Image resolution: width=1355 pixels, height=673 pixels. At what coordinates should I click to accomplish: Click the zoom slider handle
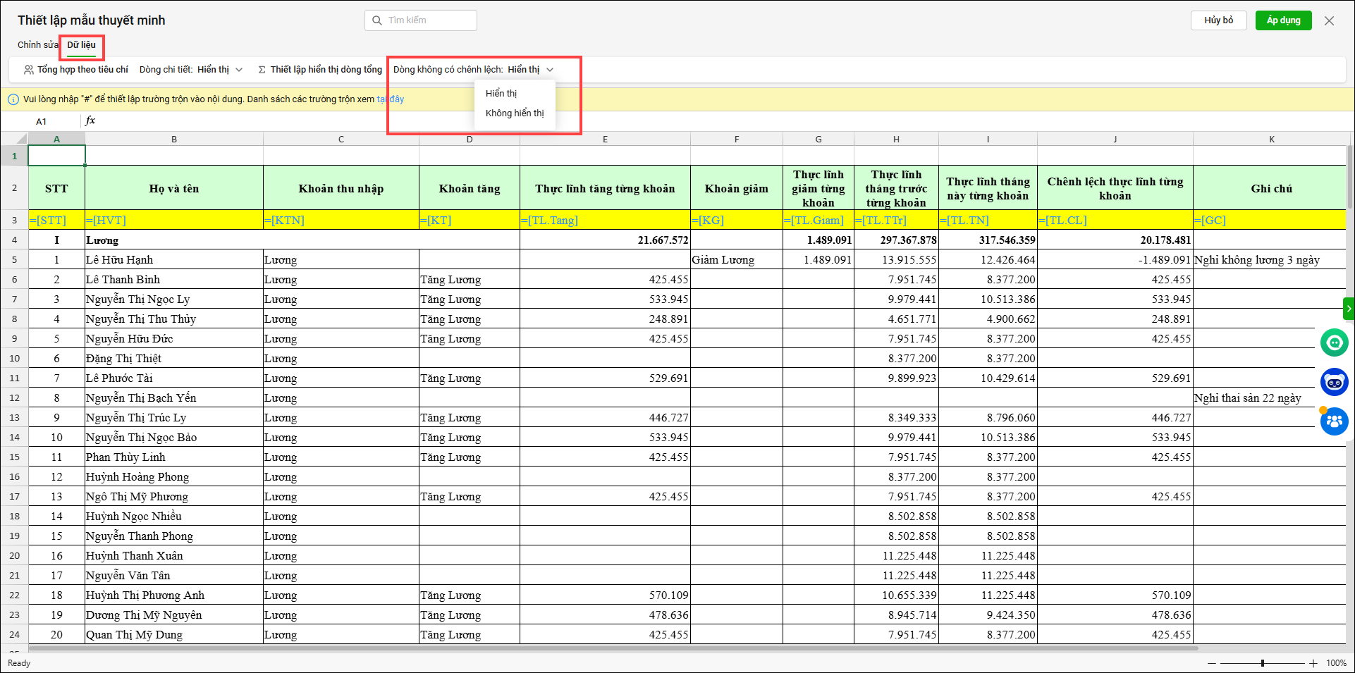click(x=1262, y=663)
